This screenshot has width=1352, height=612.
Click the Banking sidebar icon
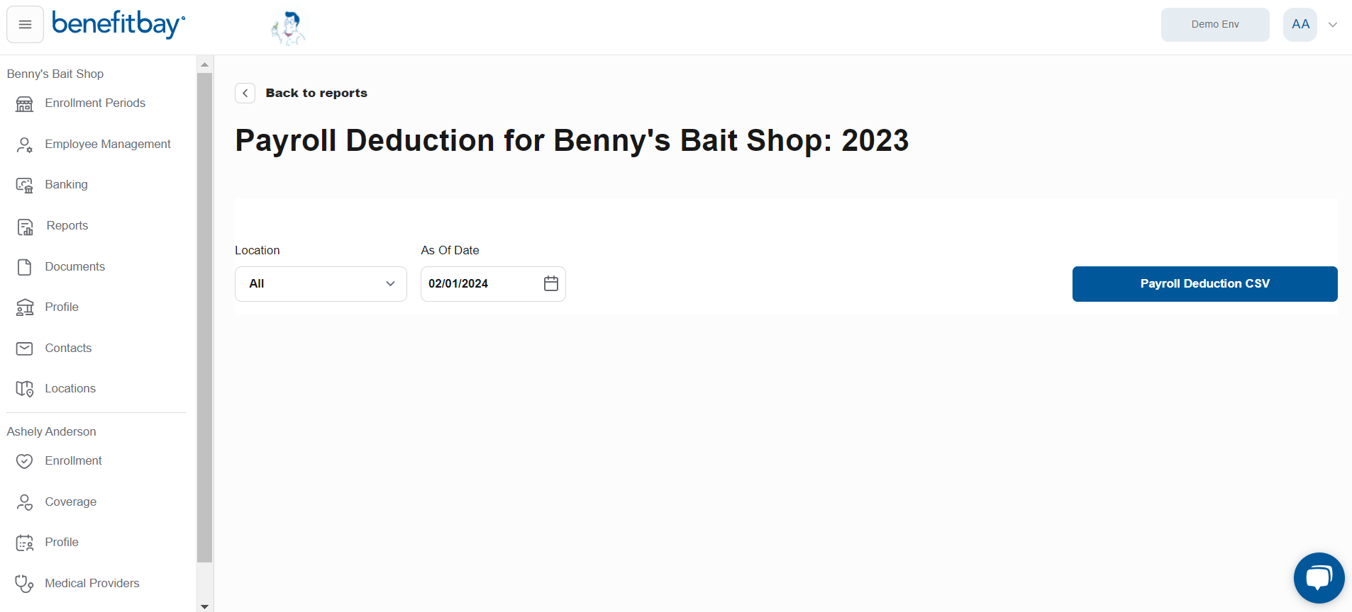(25, 186)
